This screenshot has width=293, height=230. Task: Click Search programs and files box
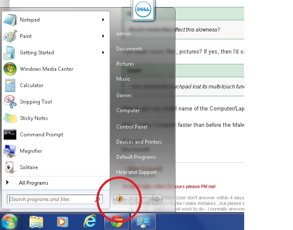[55, 199]
